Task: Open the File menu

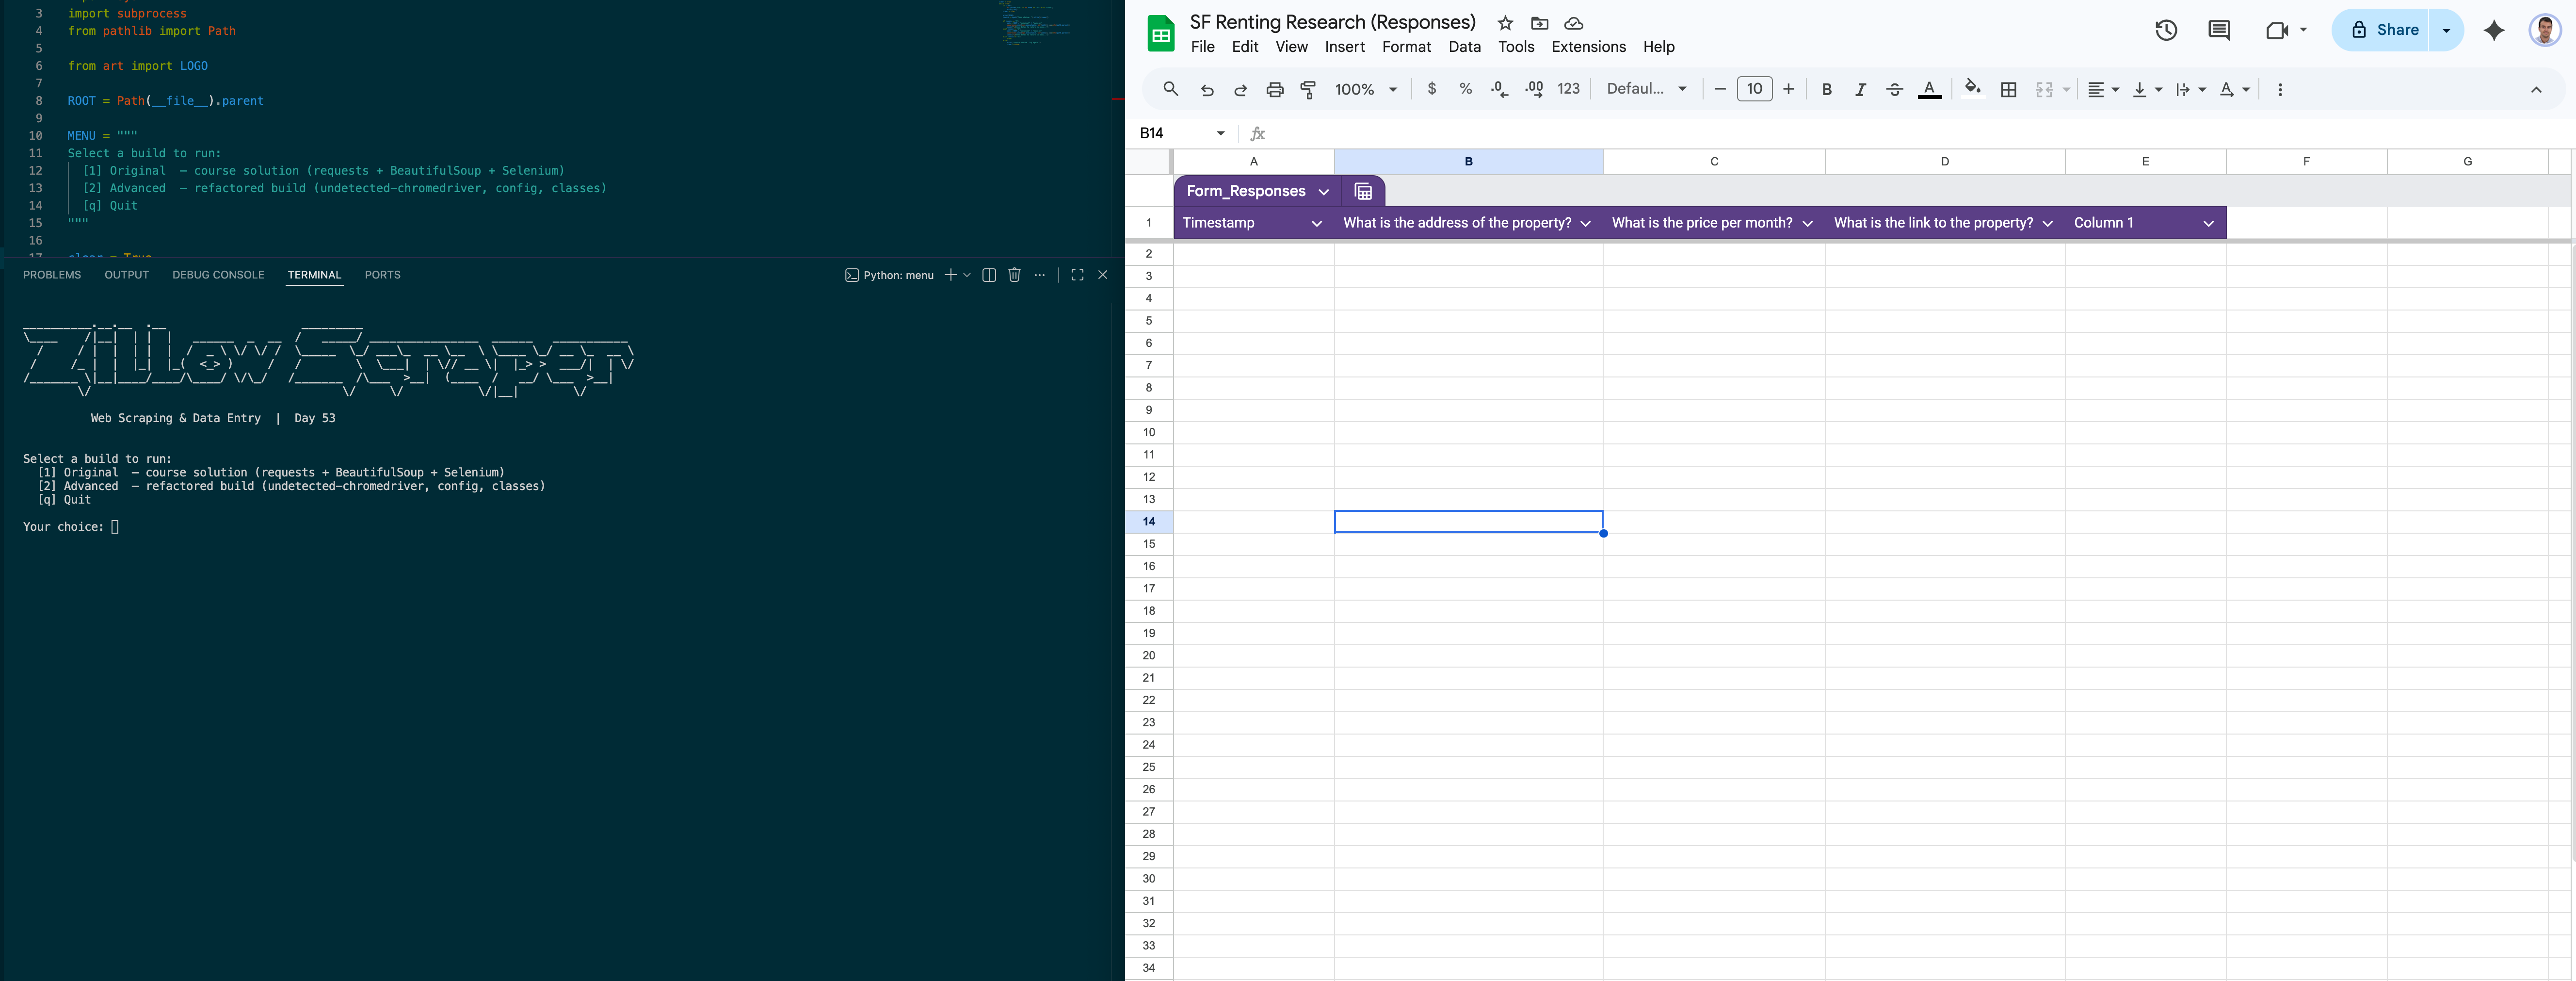Action: (1203, 47)
